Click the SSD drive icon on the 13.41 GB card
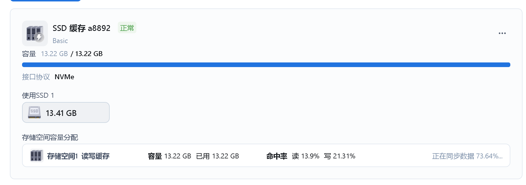This screenshot has width=526, height=185. (x=34, y=112)
